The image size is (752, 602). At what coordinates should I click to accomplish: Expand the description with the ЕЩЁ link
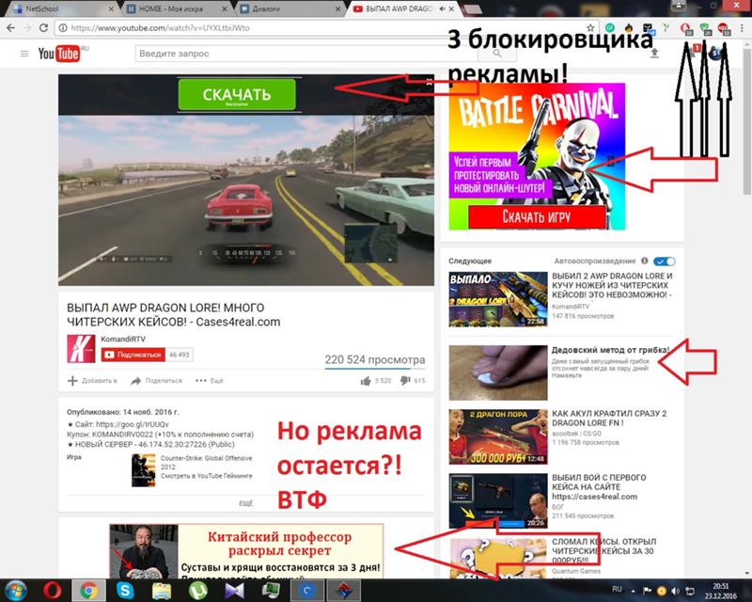point(245,503)
